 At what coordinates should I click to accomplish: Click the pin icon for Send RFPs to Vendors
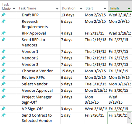tap(4, 39)
